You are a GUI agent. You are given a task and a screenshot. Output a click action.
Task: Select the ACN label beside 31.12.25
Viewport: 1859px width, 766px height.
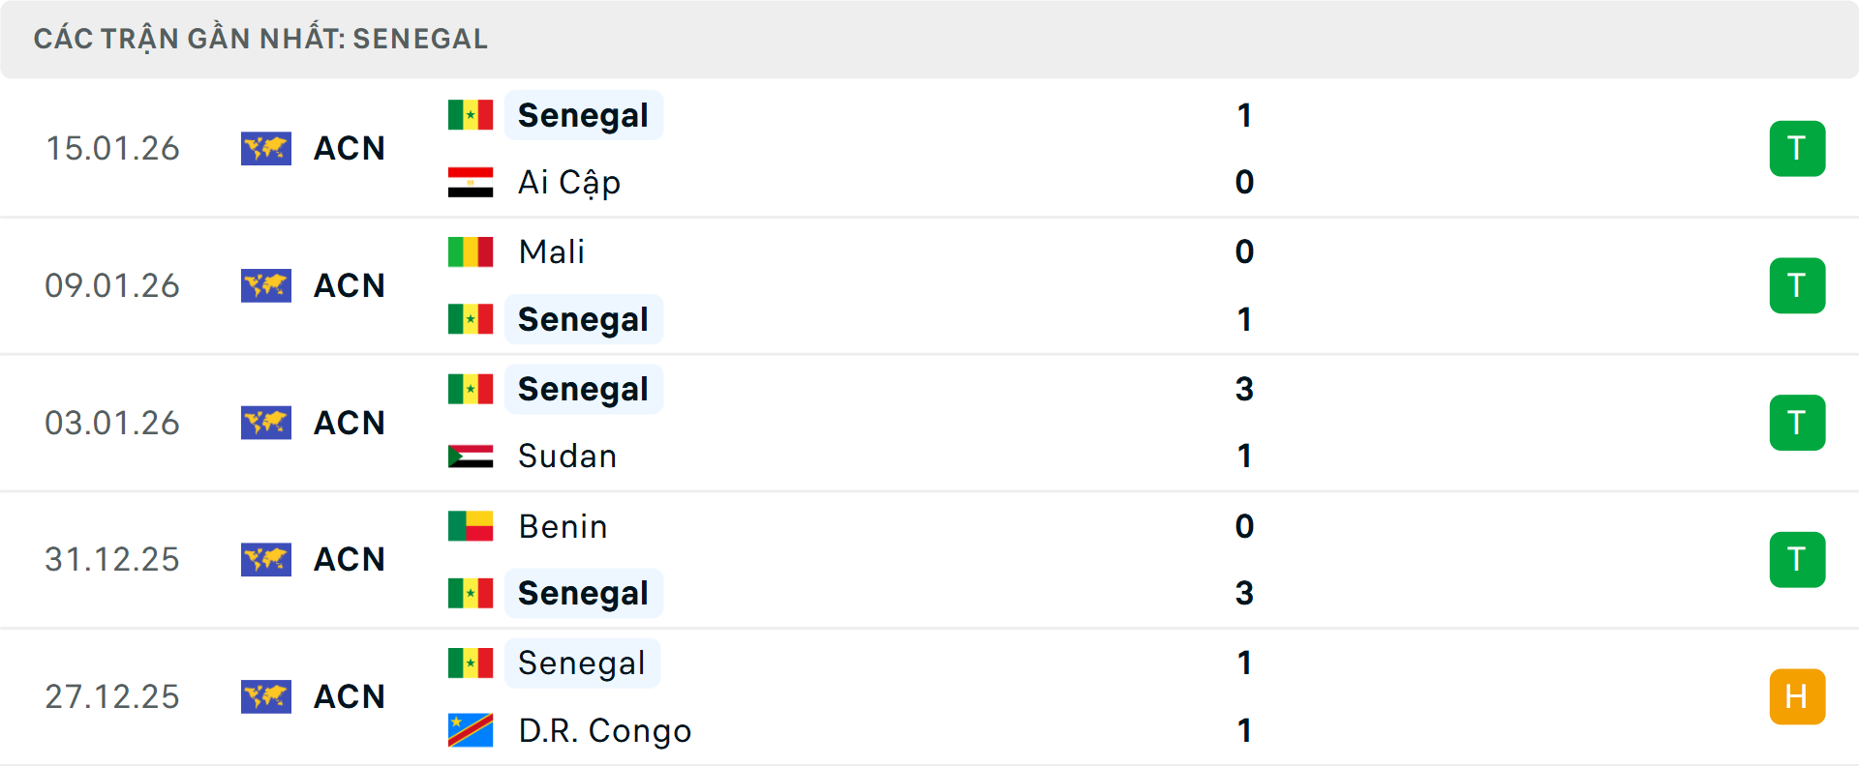(x=349, y=559)
